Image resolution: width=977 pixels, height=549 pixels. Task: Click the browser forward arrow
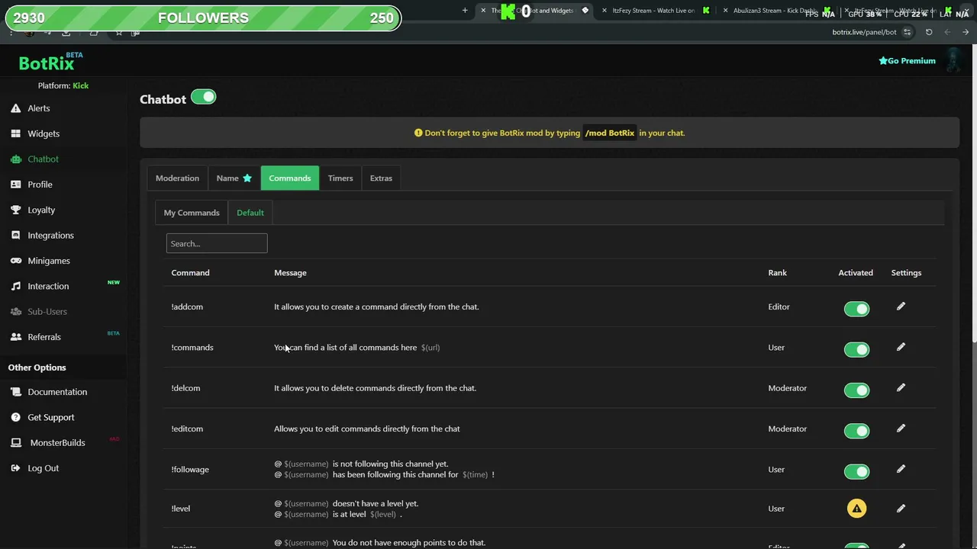coord(966,32)
